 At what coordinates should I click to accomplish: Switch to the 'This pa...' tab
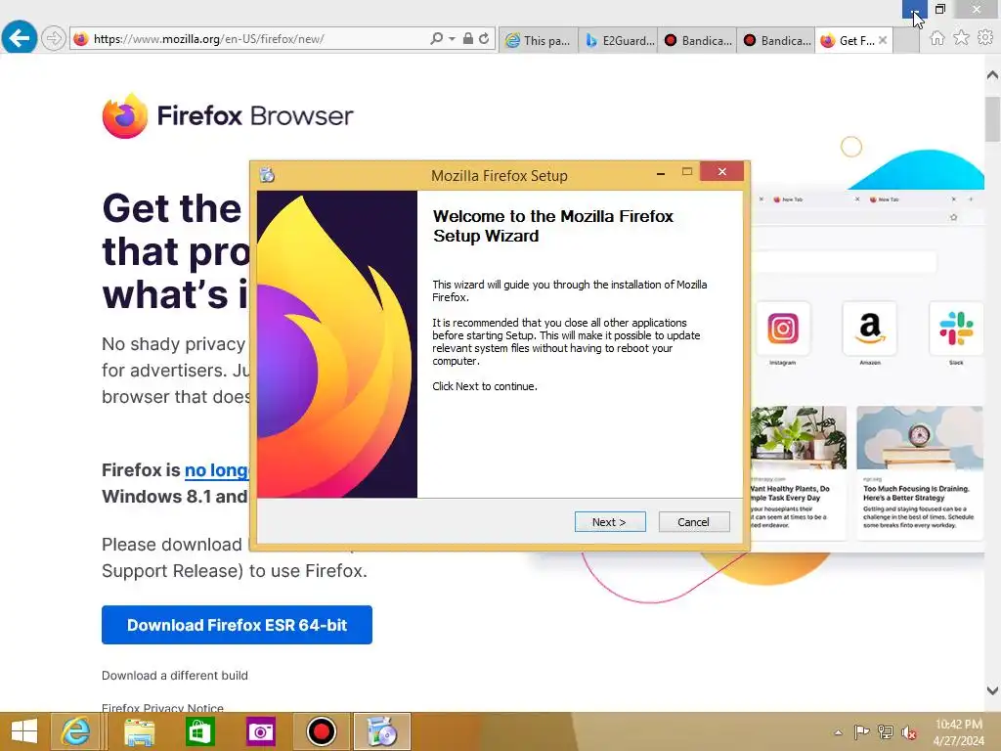[539, 40]
